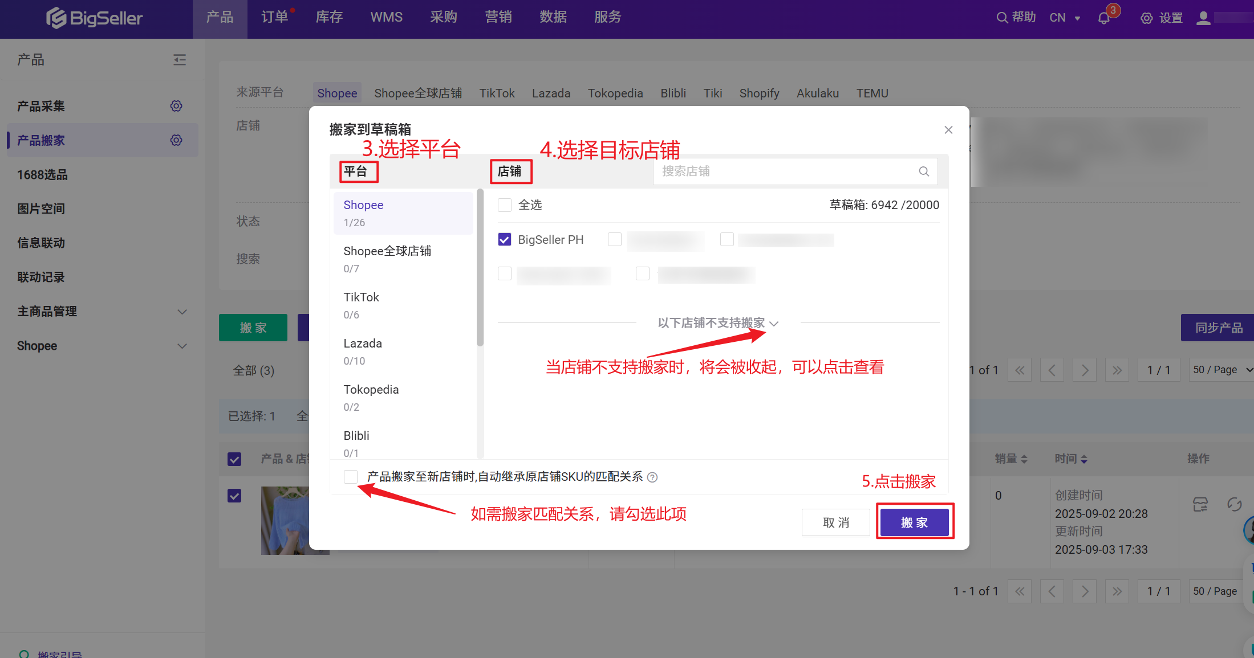Screen dimensions: 1254x658
Task: Open 营销 top menu
Action: [x=498, y=18]
